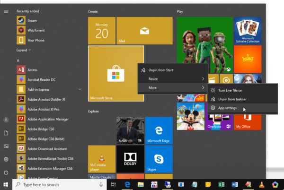The width and height of the screenshot is (284, 190).
Task: Expand the Recently added list
Action: (x=24, y=50)
